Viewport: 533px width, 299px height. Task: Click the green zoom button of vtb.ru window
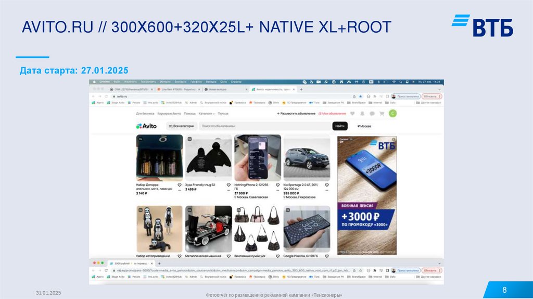[x=103, y=263]
